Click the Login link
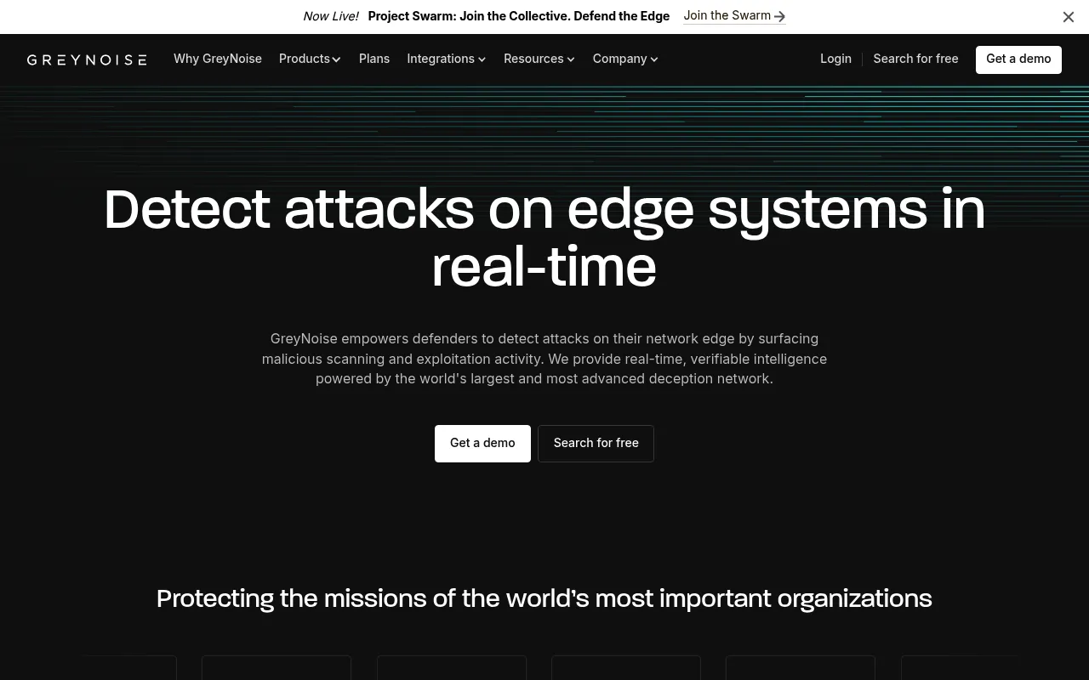1089x680 pixels. (835, 59)
